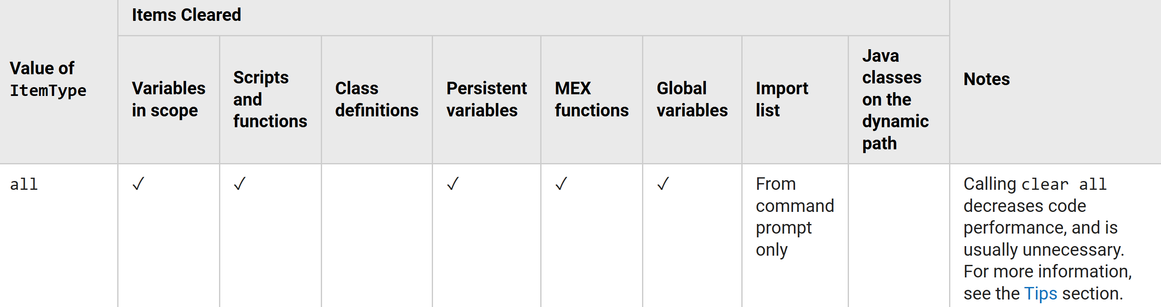The width and height of the screenshot is (1161, 307).
Task: Select the Variables in scope column header
Action: click(x=169, y=99)
